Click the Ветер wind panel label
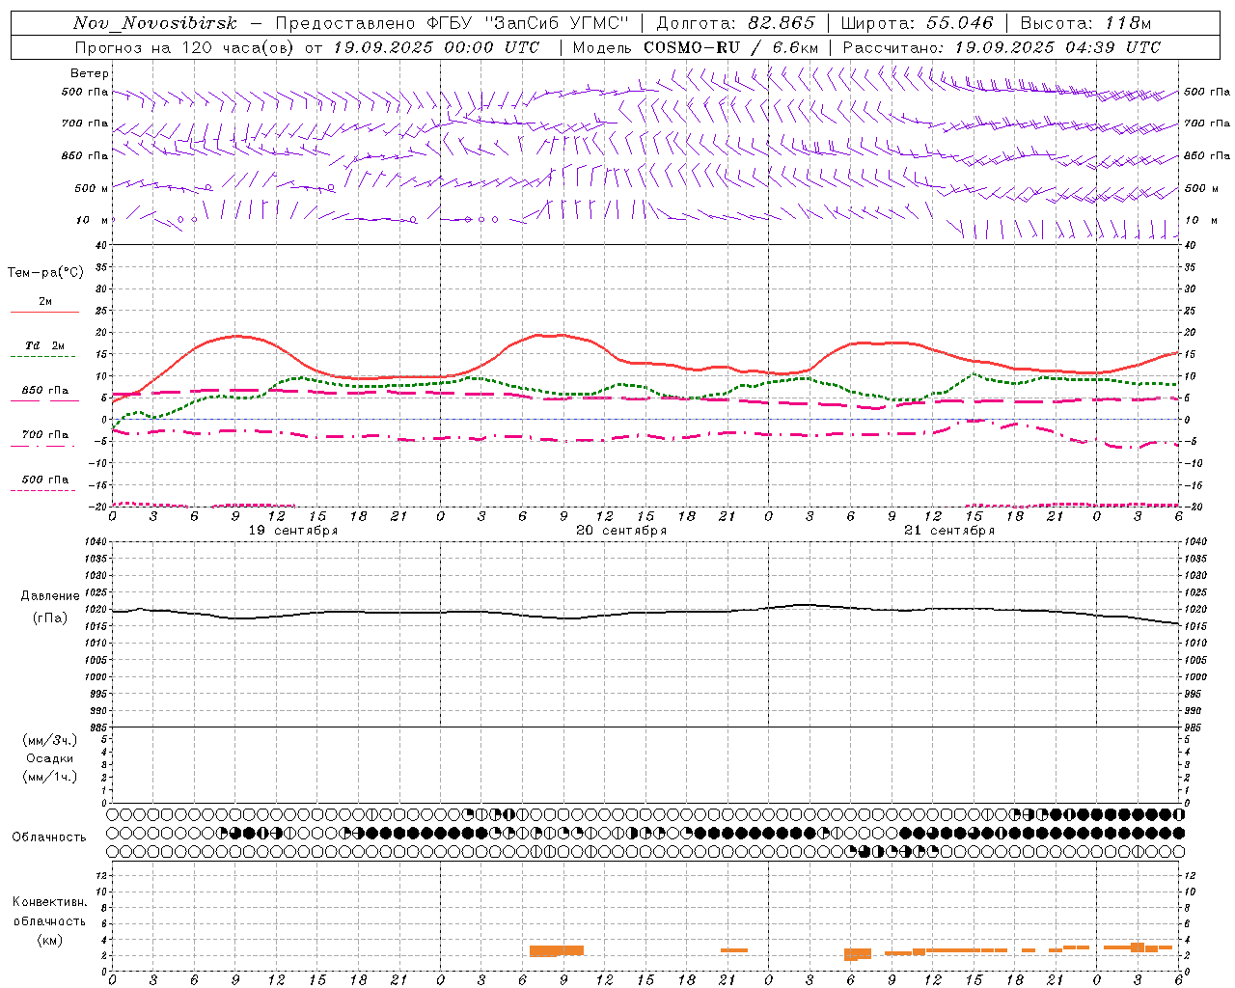This screenshot has width=1235, height=988. [x=90, y=73]
